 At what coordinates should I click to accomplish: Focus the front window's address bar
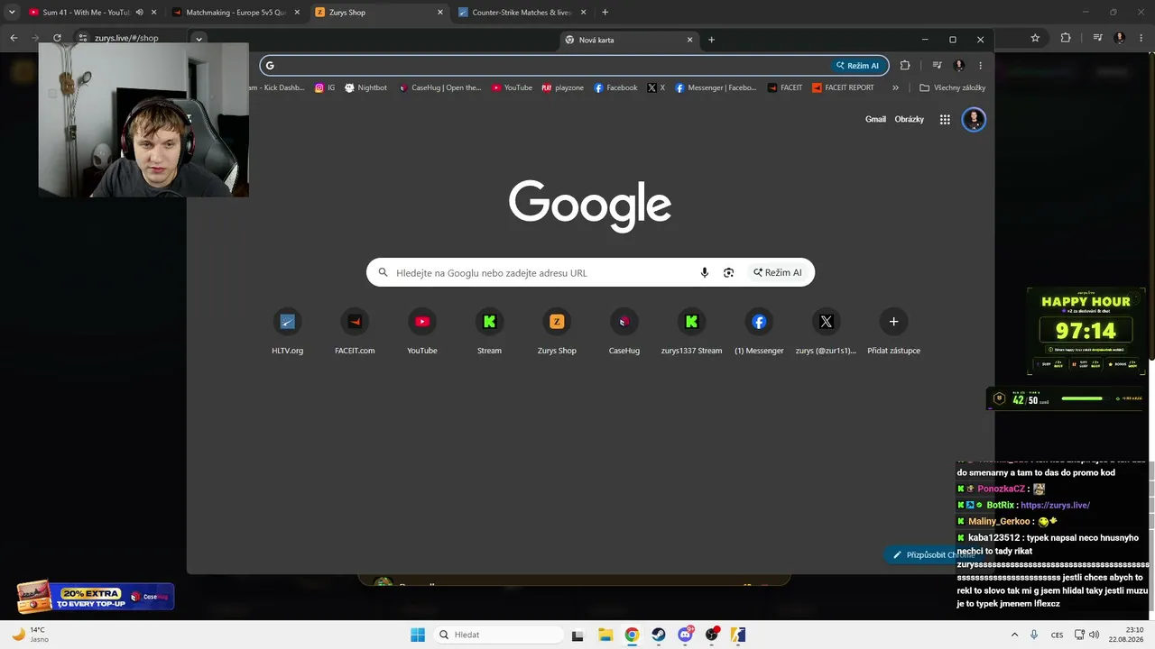[x=574, y=65]
